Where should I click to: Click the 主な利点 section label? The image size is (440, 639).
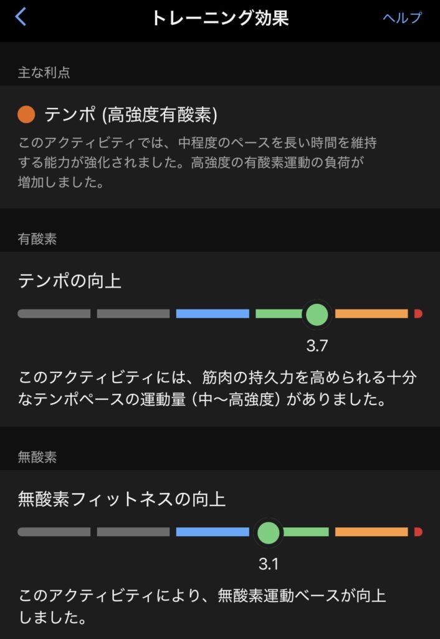pyautogui.click(x=44, y=72)
